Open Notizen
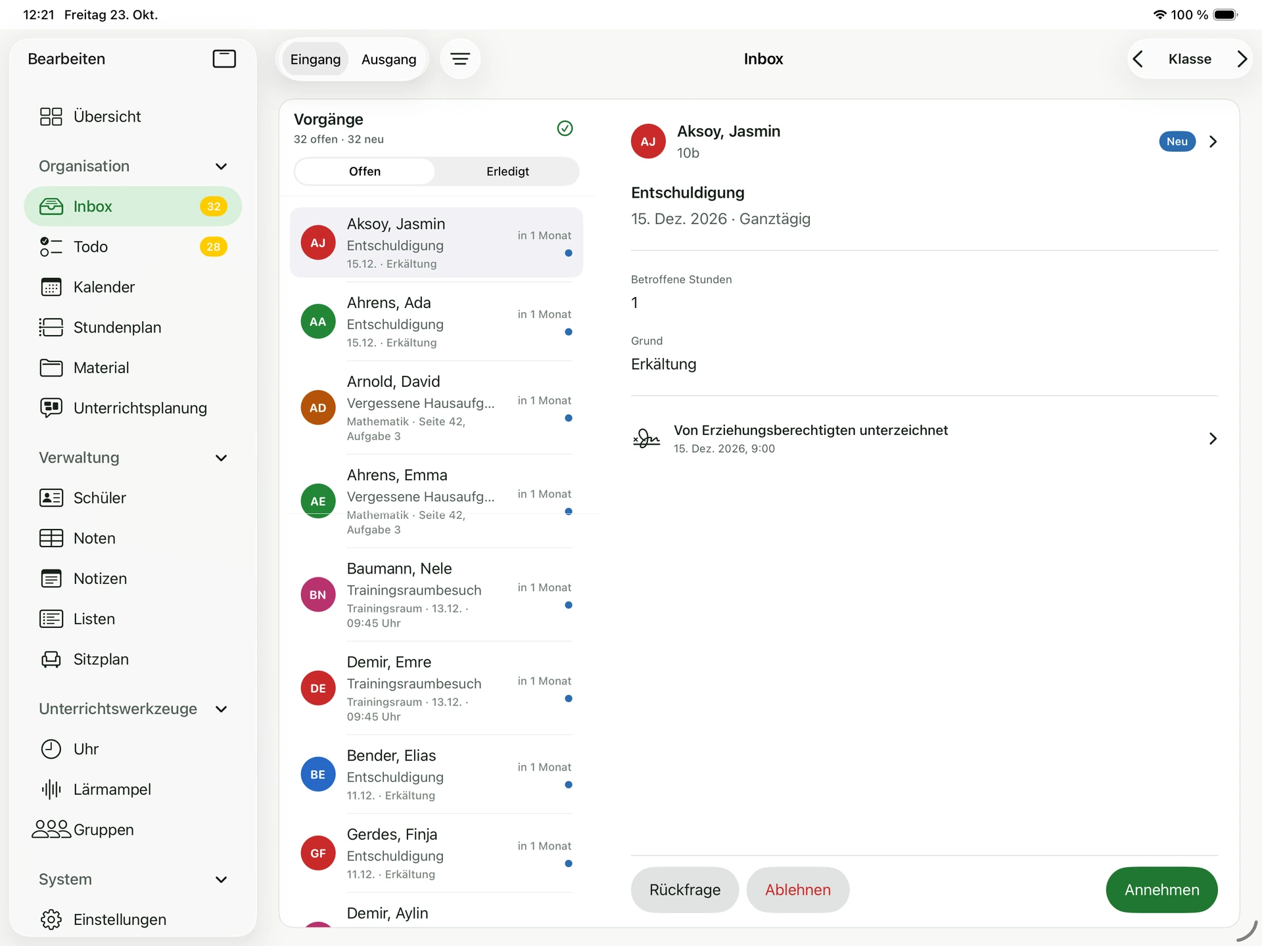 pyautogui.click(x=133, y=579)
